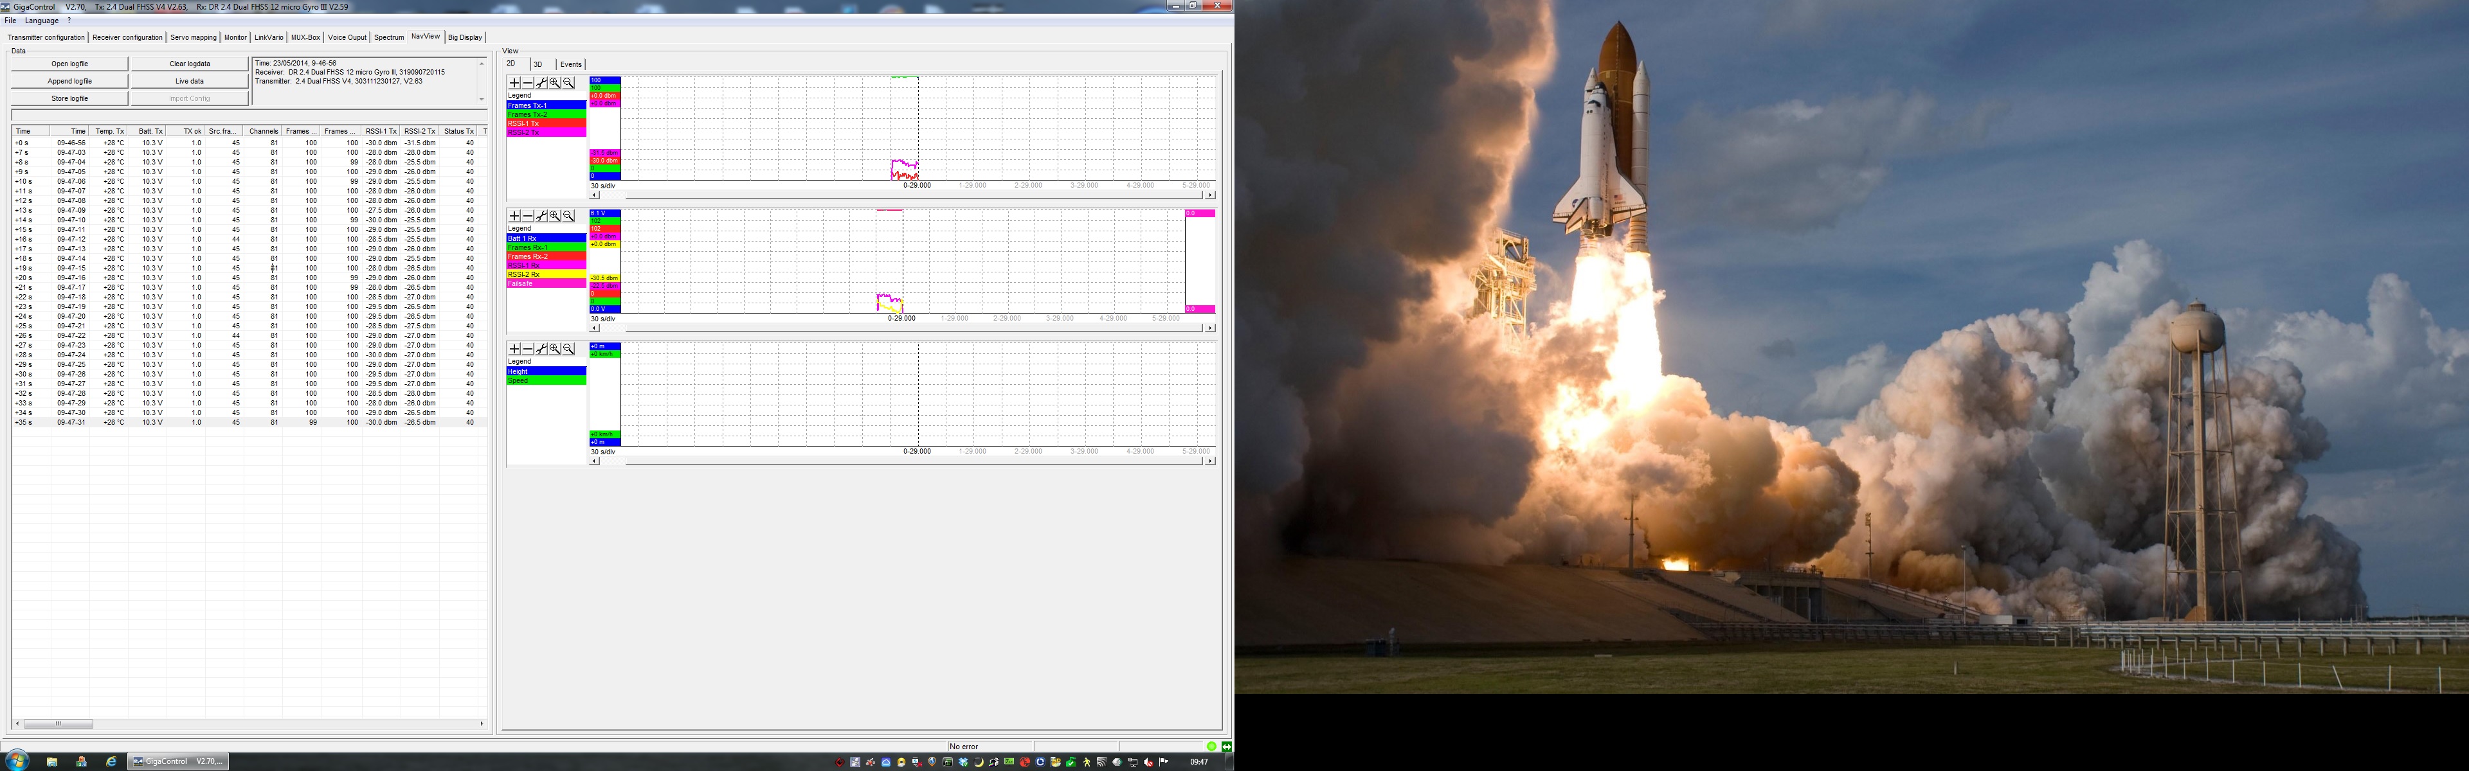Image resolution: width=2469 pixels, height=771 pixels.
Task: Switch to the 3D view tab
Action: point(538,64)
